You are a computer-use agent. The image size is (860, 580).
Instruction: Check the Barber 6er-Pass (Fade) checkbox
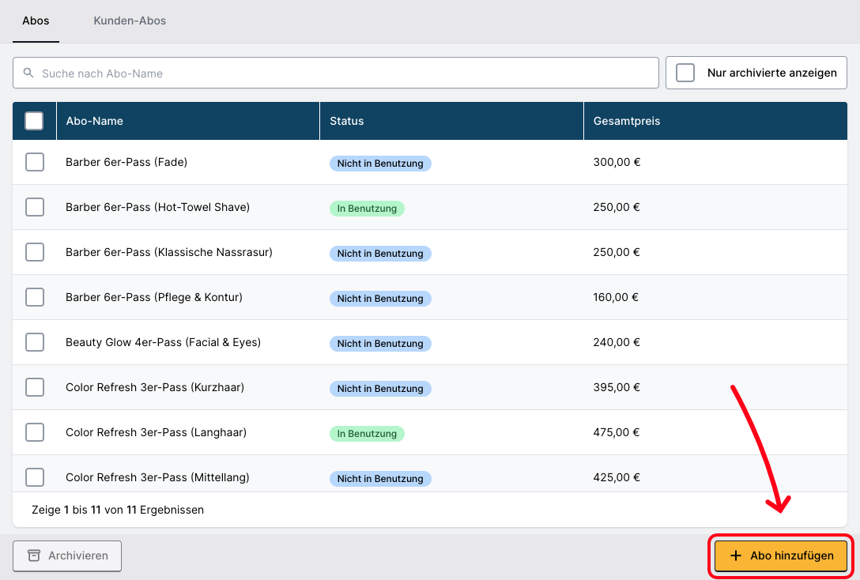click(35, 162)
